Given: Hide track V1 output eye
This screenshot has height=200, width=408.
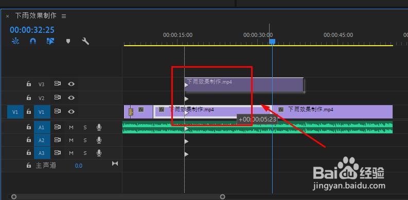Looking at the screenshot, I should [72, 112].
